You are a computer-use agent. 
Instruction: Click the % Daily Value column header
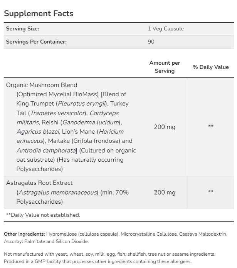coord(211,67)
